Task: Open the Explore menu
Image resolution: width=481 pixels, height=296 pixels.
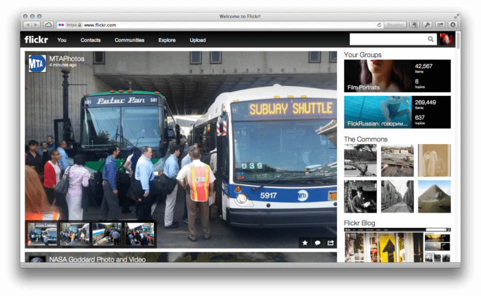Action: click(x=167, y=40)
